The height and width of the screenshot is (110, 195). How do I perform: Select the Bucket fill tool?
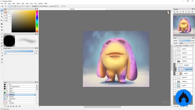pyautogui.click(x=2, y=27)
